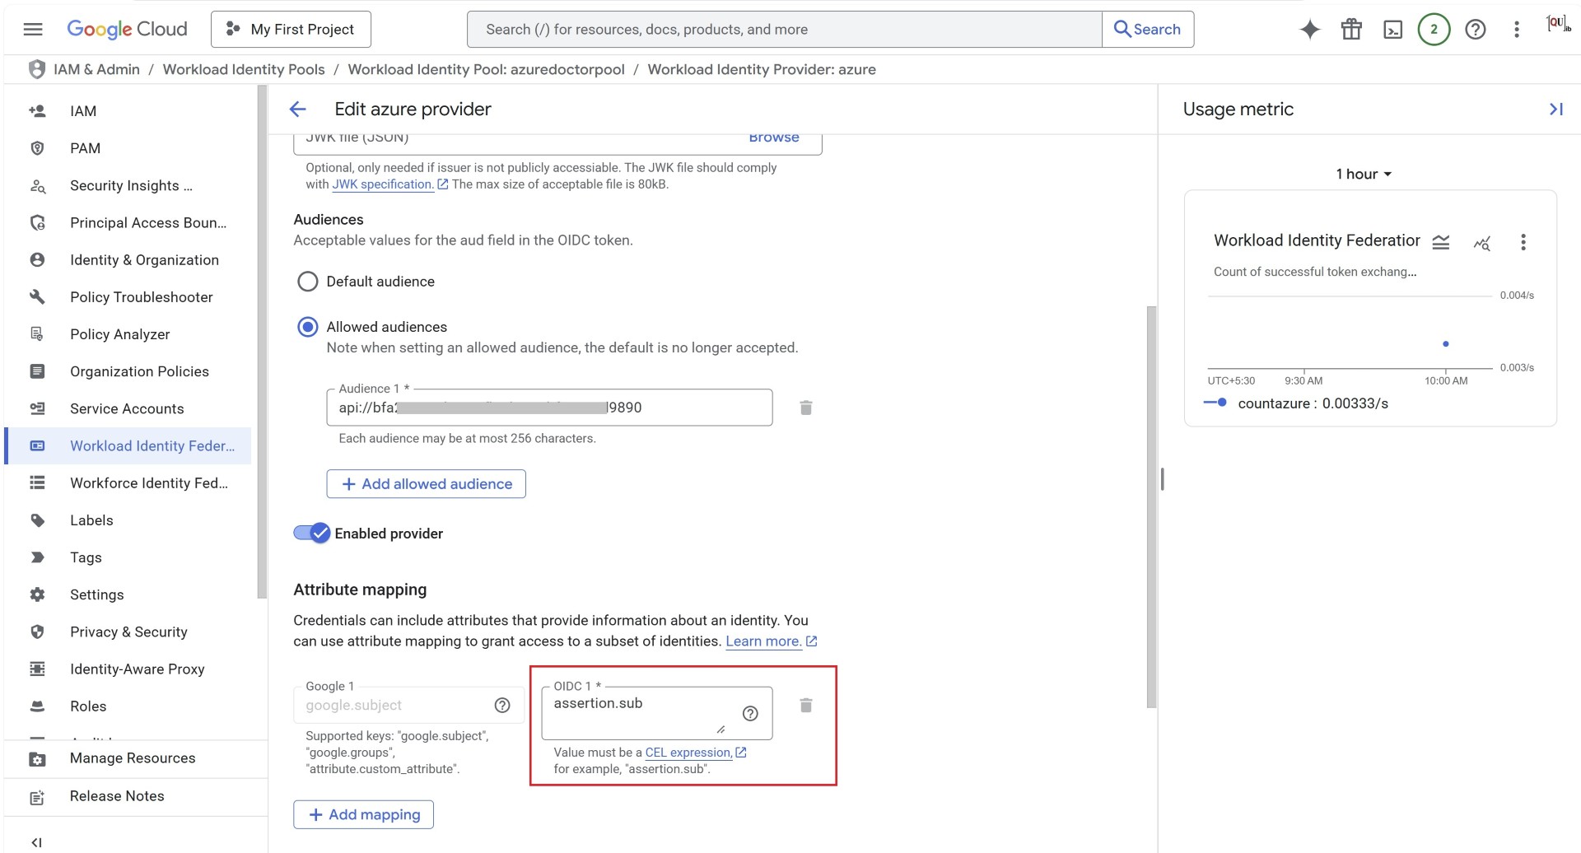Go to Workload Identity Pools breadcrumb
This screenshot has width=1581, height=853.
point(244,69)
